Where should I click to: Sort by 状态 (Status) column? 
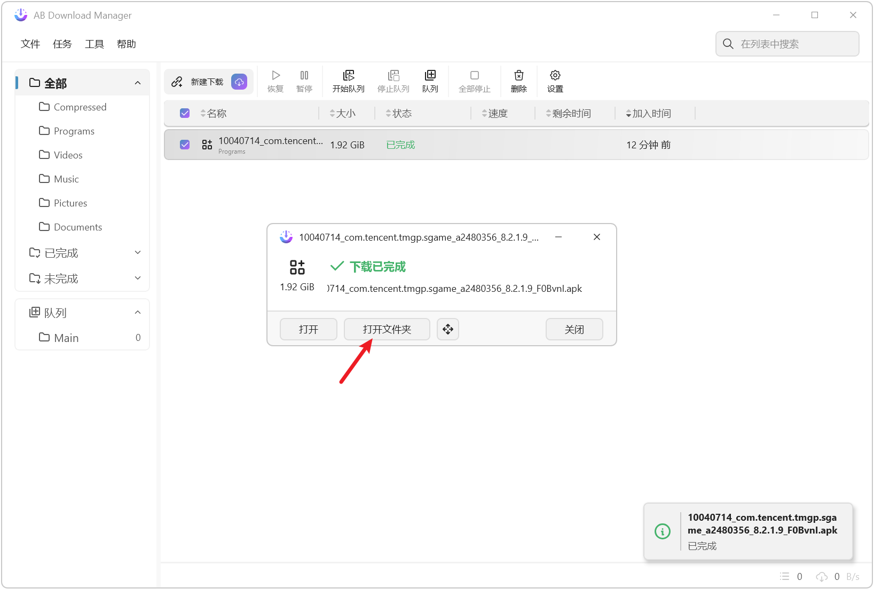pyautogui.click(x=399, y=113)
